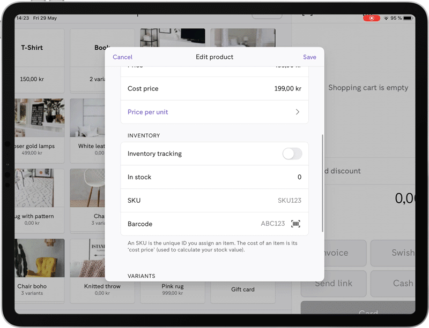Select the Gift card product tile

pyautogui.click(x=243, y=292)
